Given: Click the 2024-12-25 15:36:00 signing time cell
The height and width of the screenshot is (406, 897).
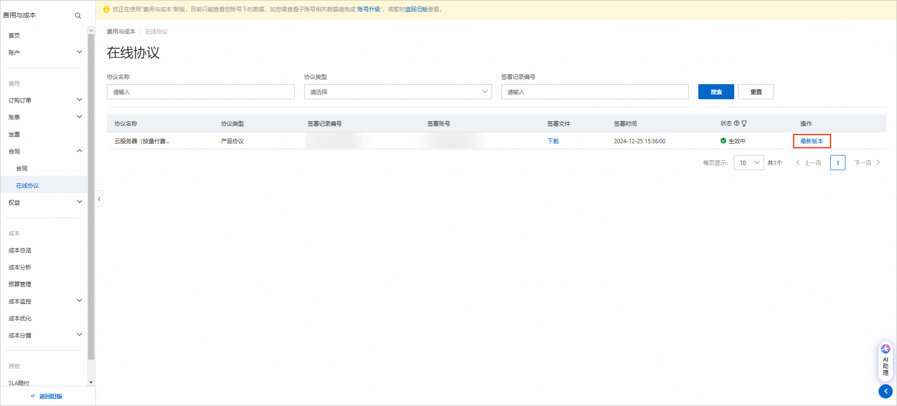Looking at the screenshot, I should [640, 141].
